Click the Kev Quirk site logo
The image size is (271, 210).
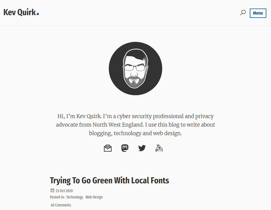[19, 12]
